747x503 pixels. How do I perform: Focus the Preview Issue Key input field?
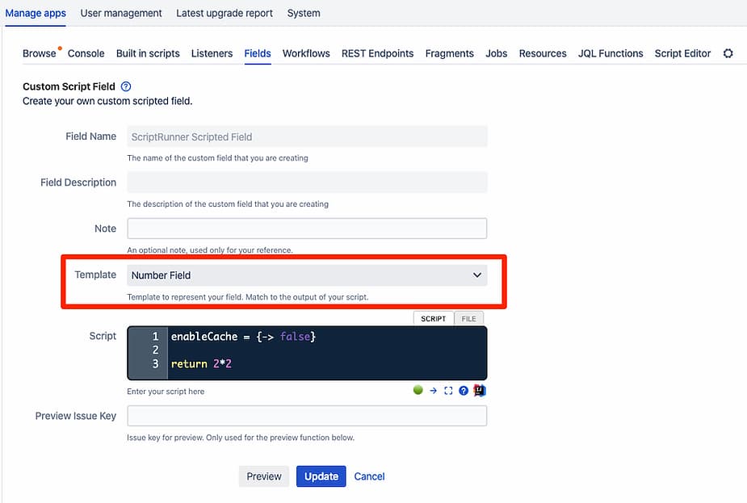tap(307, 416)
